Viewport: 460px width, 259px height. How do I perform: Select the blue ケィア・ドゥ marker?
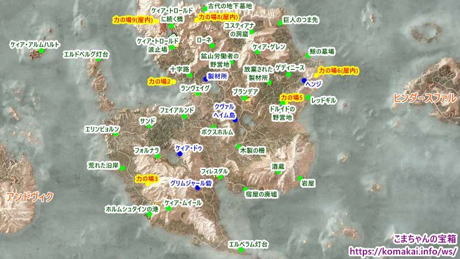click(180, 154)
